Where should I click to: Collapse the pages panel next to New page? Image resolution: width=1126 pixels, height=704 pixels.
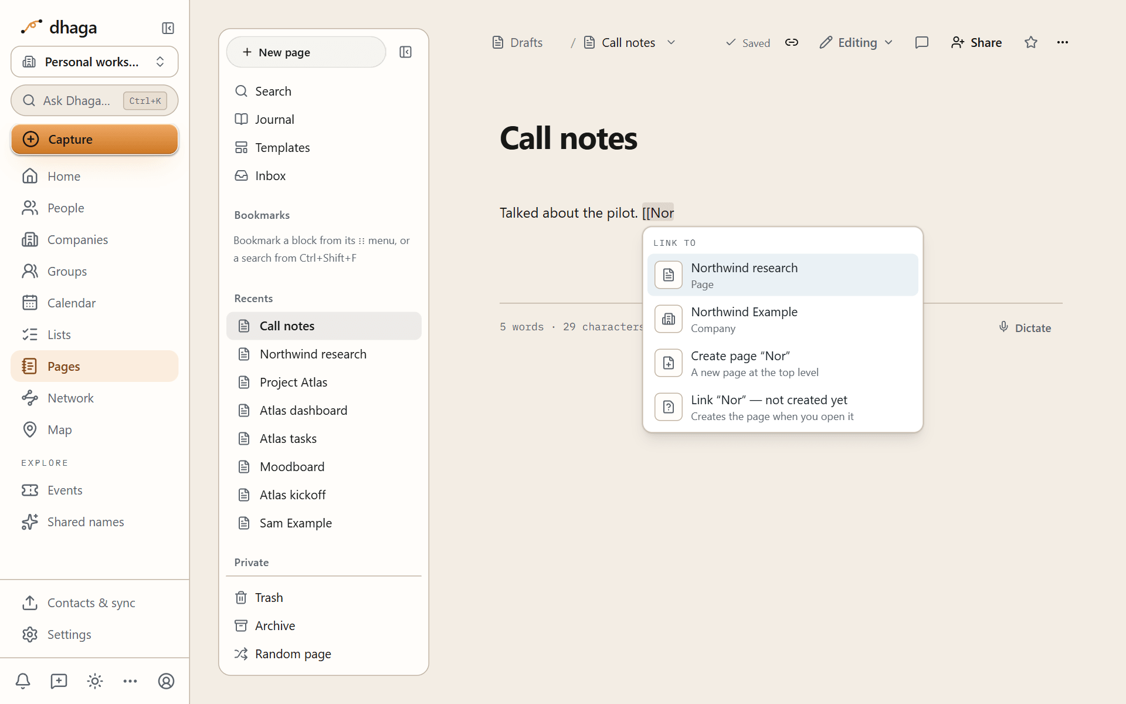(405, 52)
